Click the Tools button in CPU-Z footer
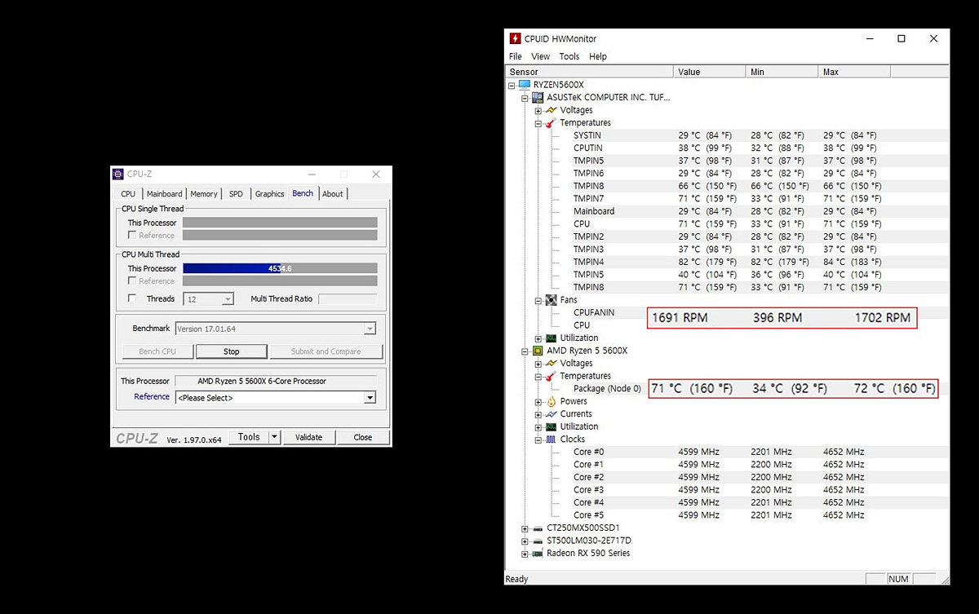The width and height of the screenshot is (979, 614). (x=249, y=437)
